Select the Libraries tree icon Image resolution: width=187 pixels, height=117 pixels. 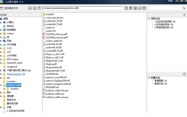point(4,37)
